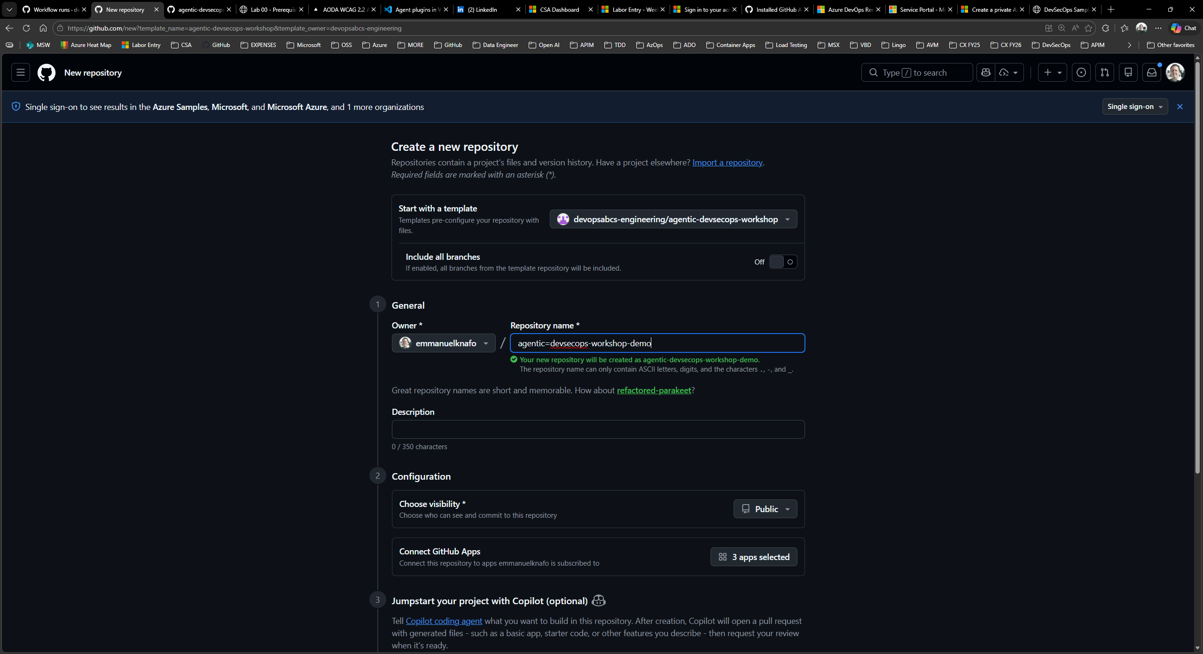Click the browser favorites star icon
This screenshot has width=1203, height=654.
click(x=1089, y=28)
